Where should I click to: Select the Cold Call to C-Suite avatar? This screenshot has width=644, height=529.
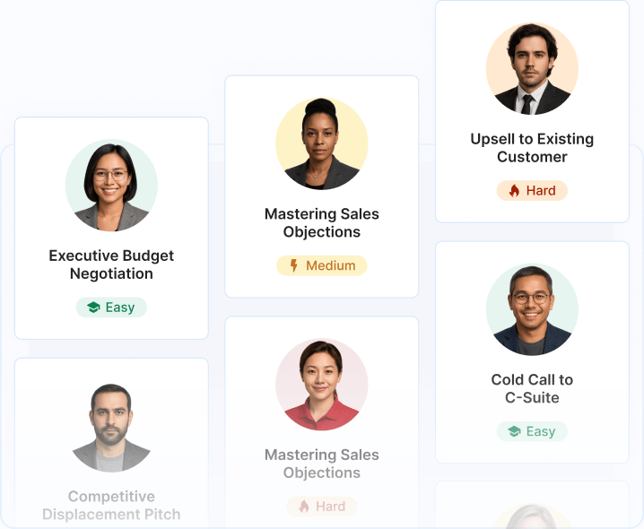532,309
